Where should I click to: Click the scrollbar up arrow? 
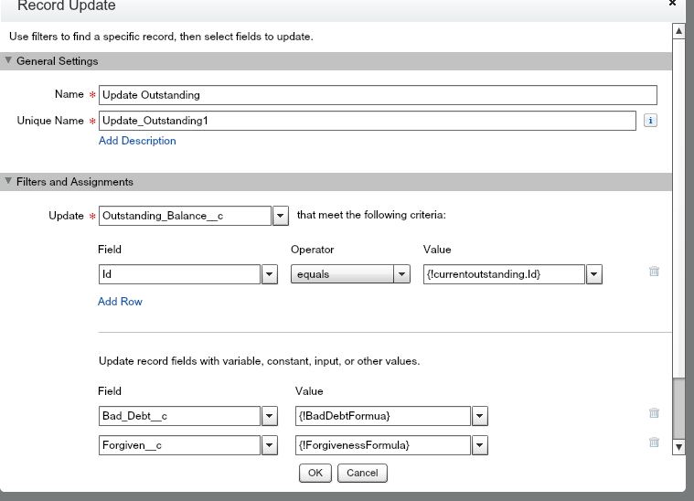pyautogui.click(x=678, y=32)
